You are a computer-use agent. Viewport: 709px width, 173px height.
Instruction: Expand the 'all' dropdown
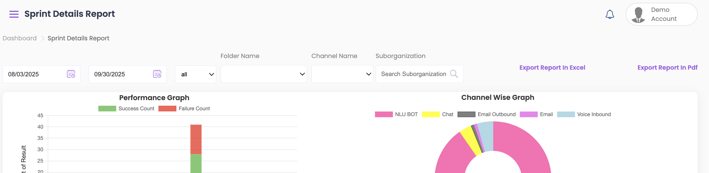[196, 74]
